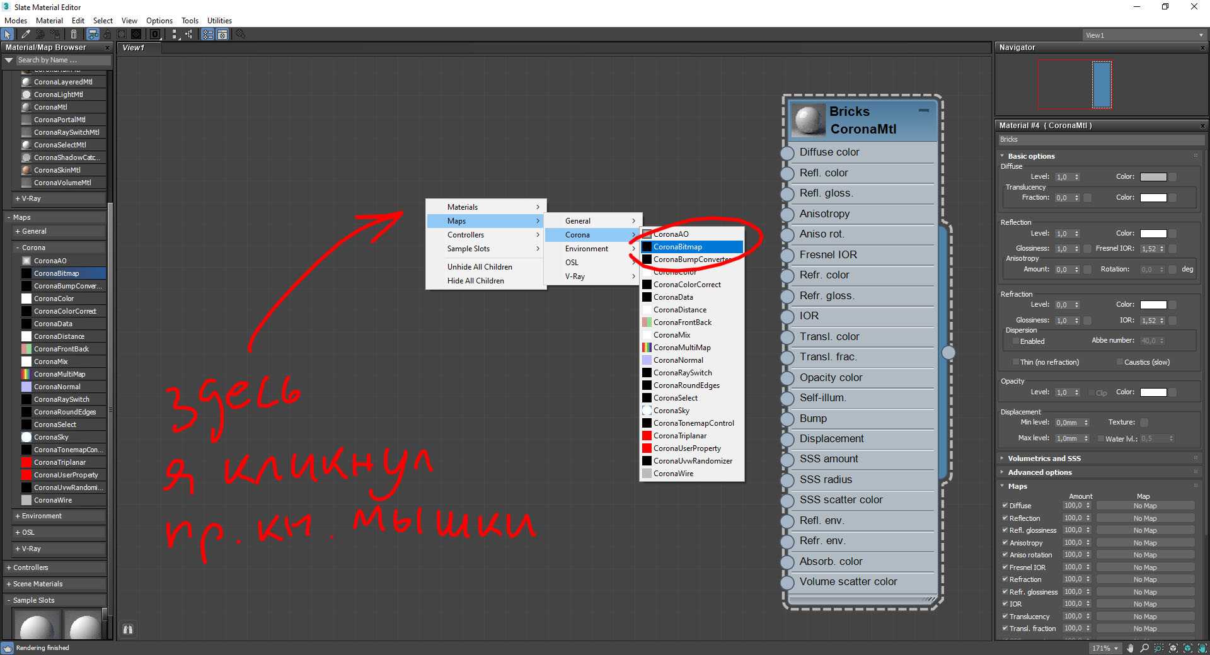Screen dimensions: 1210x655
Task: Click the Reflection No Map button
Action: click(1144, 518)
